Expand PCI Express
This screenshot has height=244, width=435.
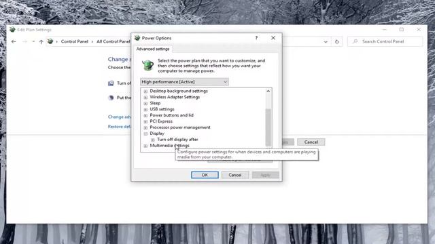[145, 122]
